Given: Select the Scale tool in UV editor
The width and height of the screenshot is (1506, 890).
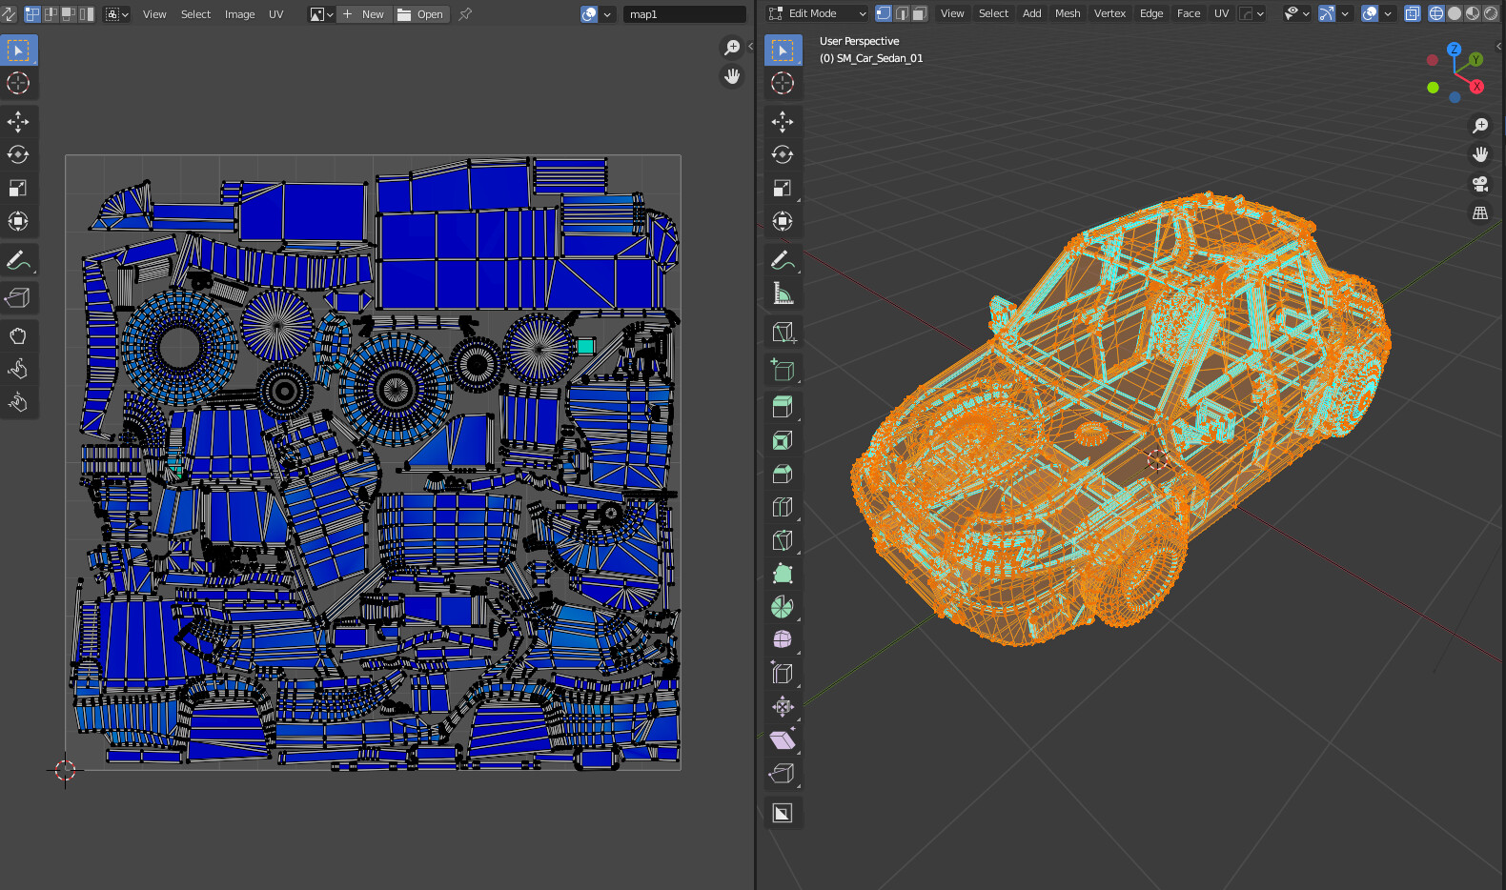Looking at the screenshot, I should point(18,188).
